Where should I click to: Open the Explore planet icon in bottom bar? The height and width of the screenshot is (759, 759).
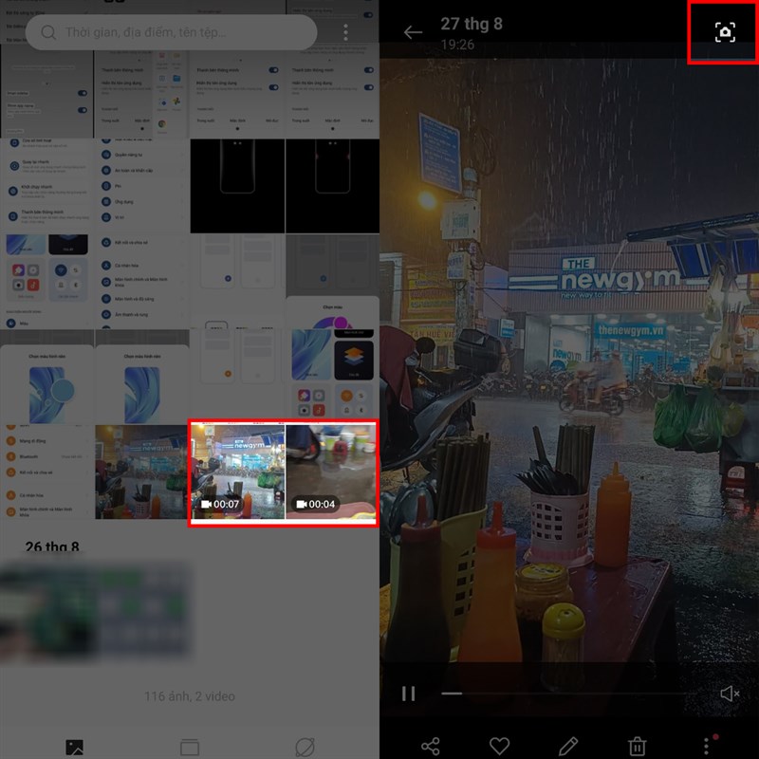(x=304, y=748)
